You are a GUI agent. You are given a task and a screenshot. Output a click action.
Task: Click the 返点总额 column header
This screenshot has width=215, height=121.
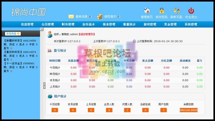(148, 60)
